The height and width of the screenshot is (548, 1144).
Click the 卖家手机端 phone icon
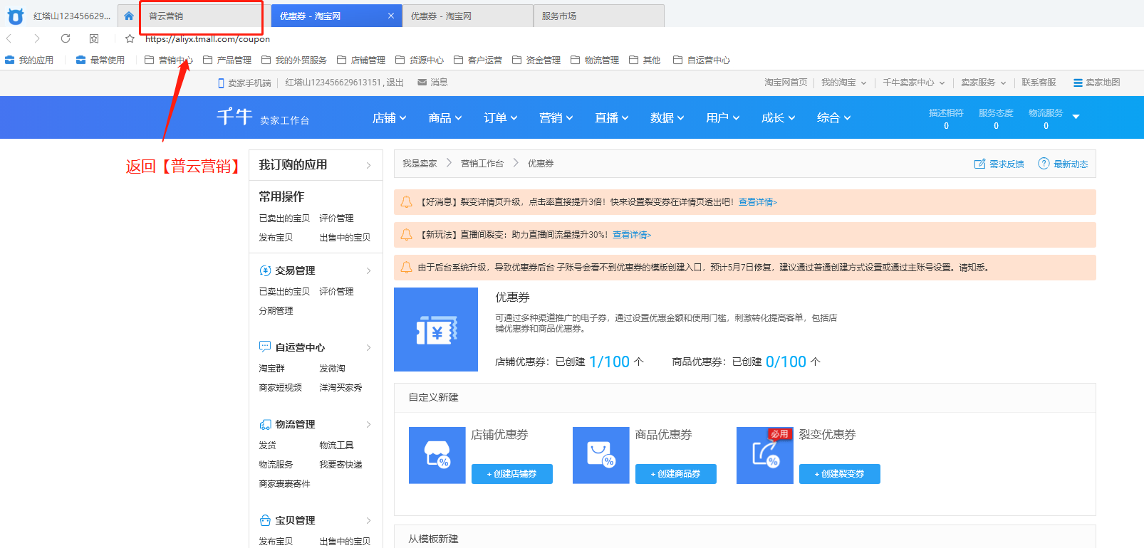[x=221, y=83]
